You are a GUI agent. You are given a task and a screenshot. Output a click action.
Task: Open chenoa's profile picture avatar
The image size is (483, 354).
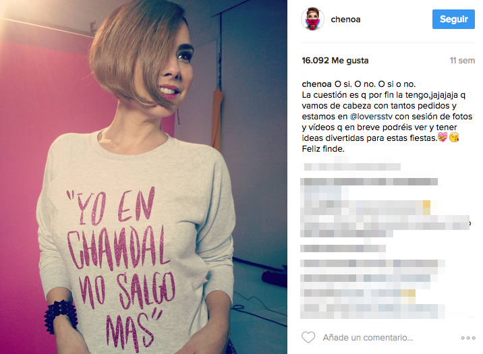pos(312,19)
